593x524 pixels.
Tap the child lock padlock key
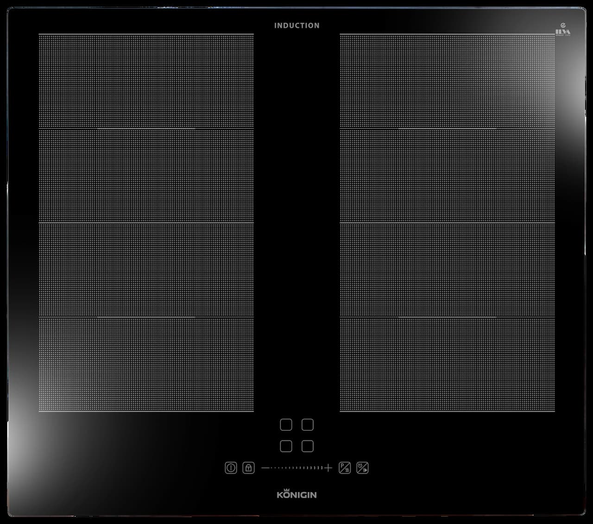[x=248, y=467]
